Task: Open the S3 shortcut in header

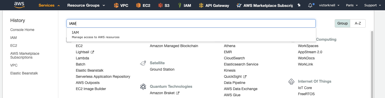Action: coord(164,5)
